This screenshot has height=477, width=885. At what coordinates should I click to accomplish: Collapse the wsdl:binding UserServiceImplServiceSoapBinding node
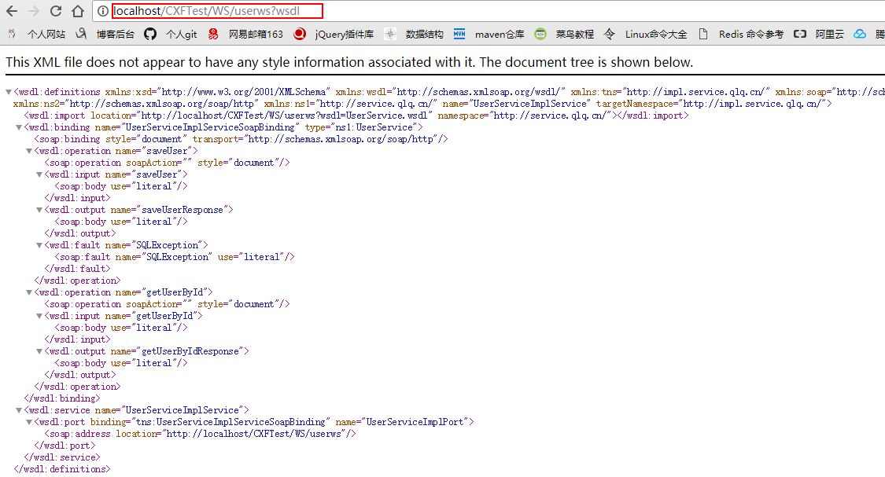[x=19, y=127]
